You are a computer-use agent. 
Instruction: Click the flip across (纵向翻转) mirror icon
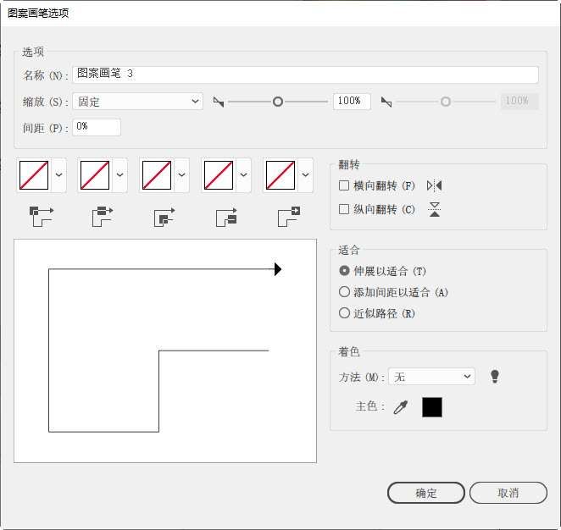tap(435, 209)
